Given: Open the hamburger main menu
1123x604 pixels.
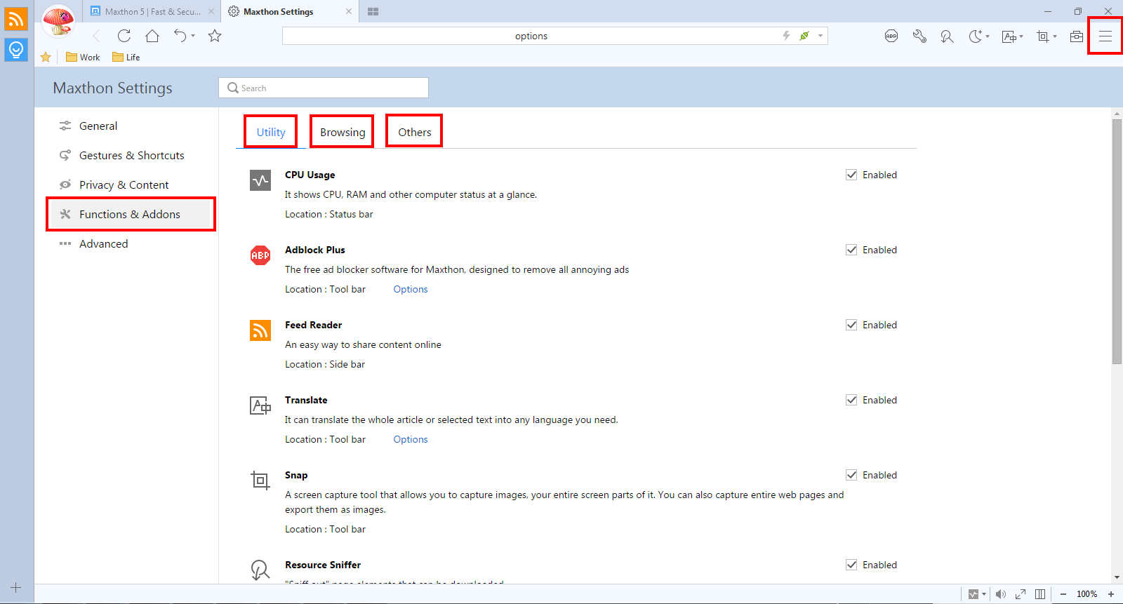Looking at the screenshot, I should [1105, 36].
